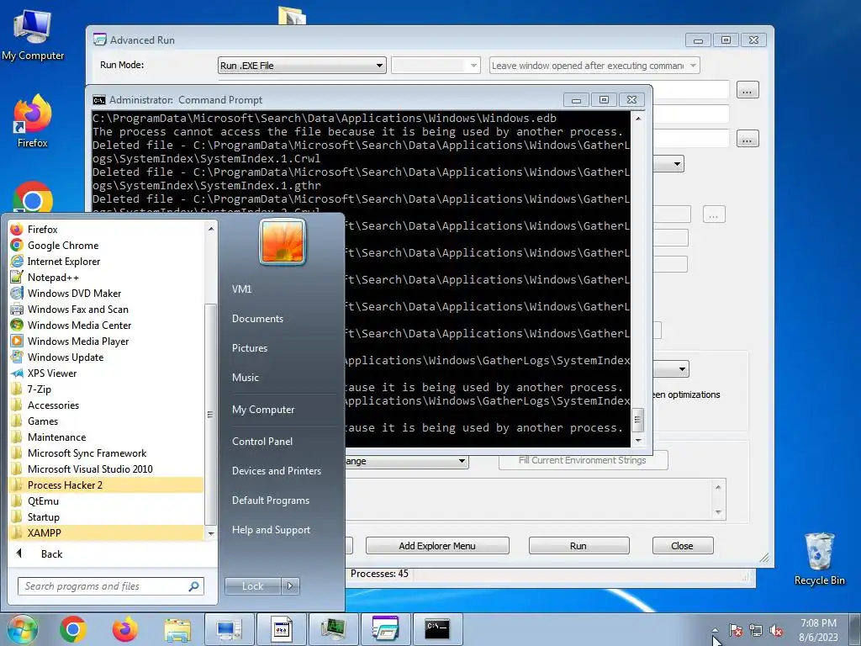This screenshot has width=861, height=646.
Task: Open Chrome from the taskbar
Action: 73,629
